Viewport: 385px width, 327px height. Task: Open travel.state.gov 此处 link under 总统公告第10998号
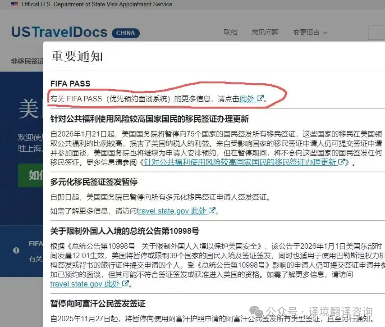(85, 284)
